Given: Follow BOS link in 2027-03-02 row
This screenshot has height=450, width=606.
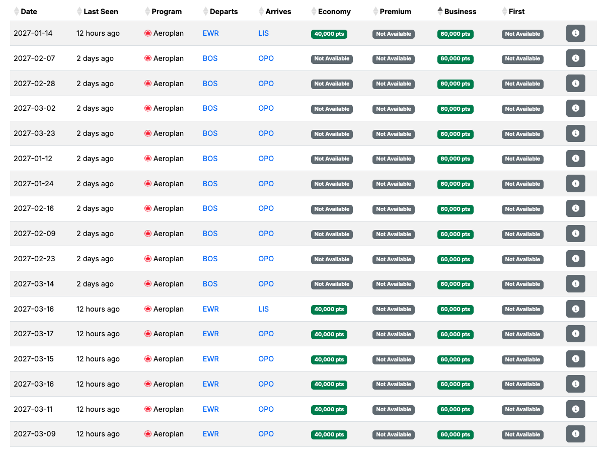Looking at the screenshot, I should (210, 108).
